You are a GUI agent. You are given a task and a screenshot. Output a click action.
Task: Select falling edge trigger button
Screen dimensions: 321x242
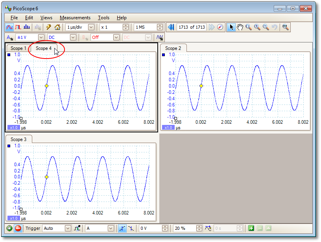point(131,228)
